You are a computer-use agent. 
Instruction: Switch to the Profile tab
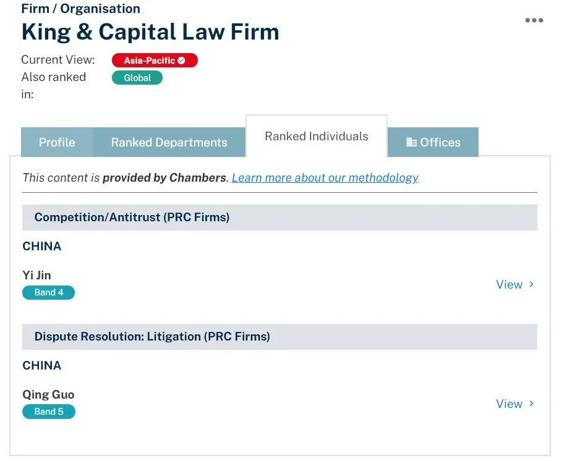[x=57, y=142]
